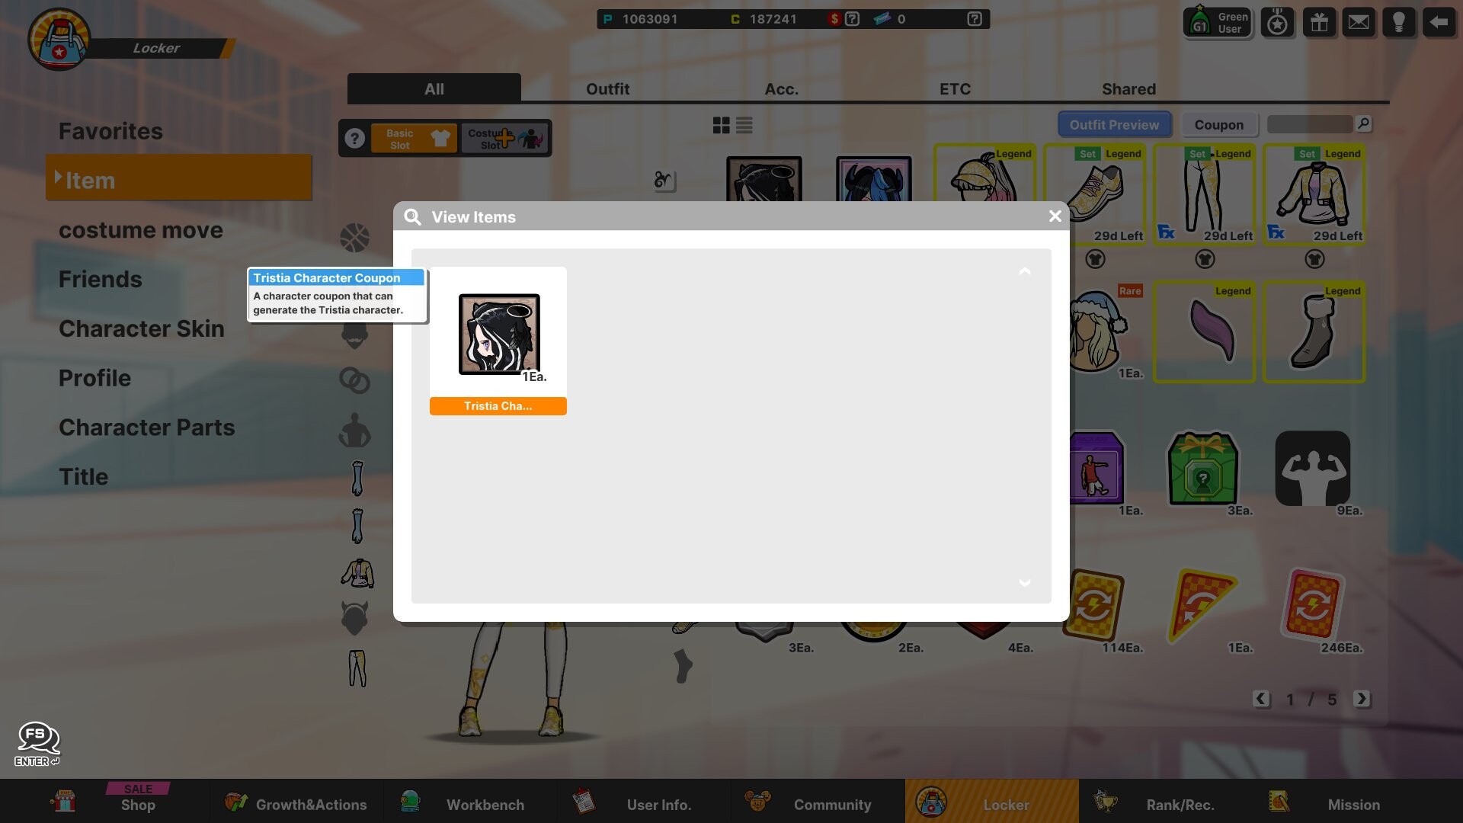
Task: Open the mail inbox icon
Action: pos(1359,21)
